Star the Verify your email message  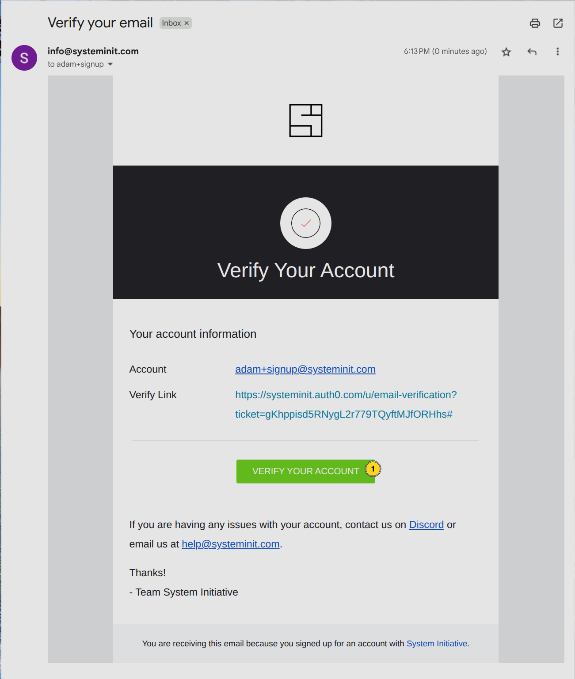click(x=506, y=52)
